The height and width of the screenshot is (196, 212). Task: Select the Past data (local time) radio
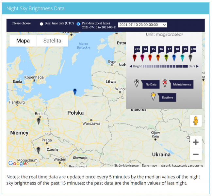78,24
